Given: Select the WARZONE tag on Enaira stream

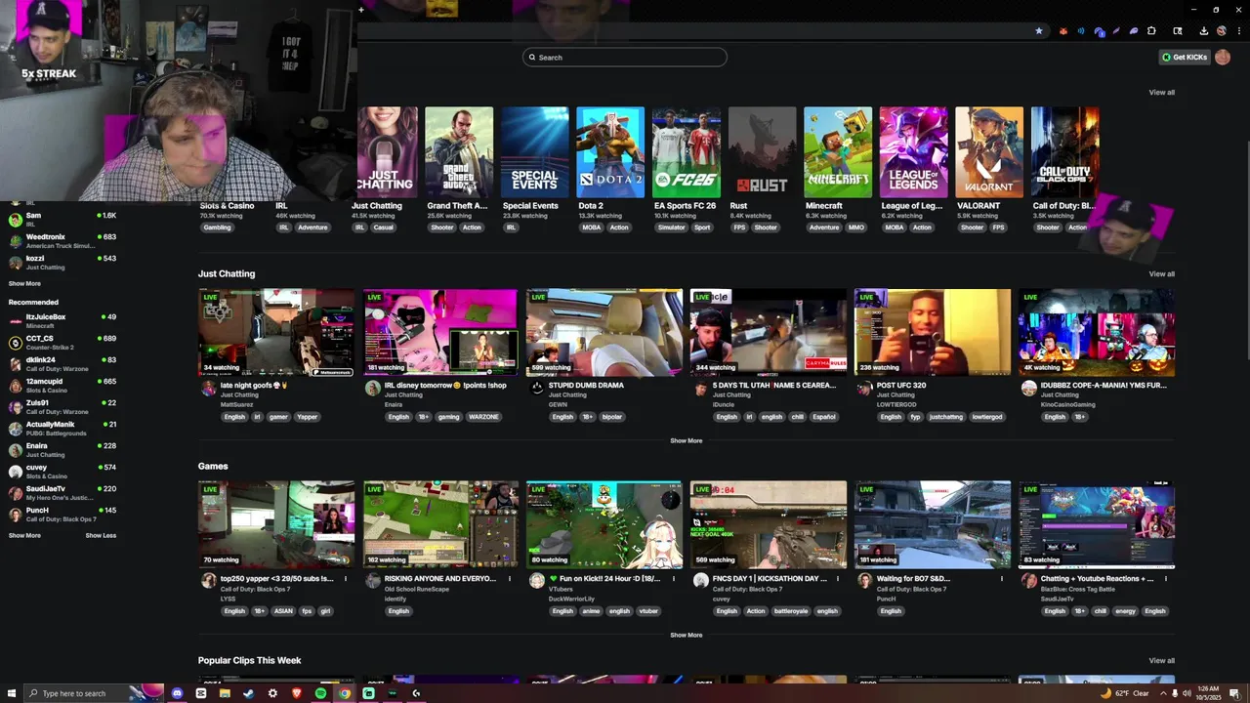Looking at the screenshot, I should [x=483, y=417].
